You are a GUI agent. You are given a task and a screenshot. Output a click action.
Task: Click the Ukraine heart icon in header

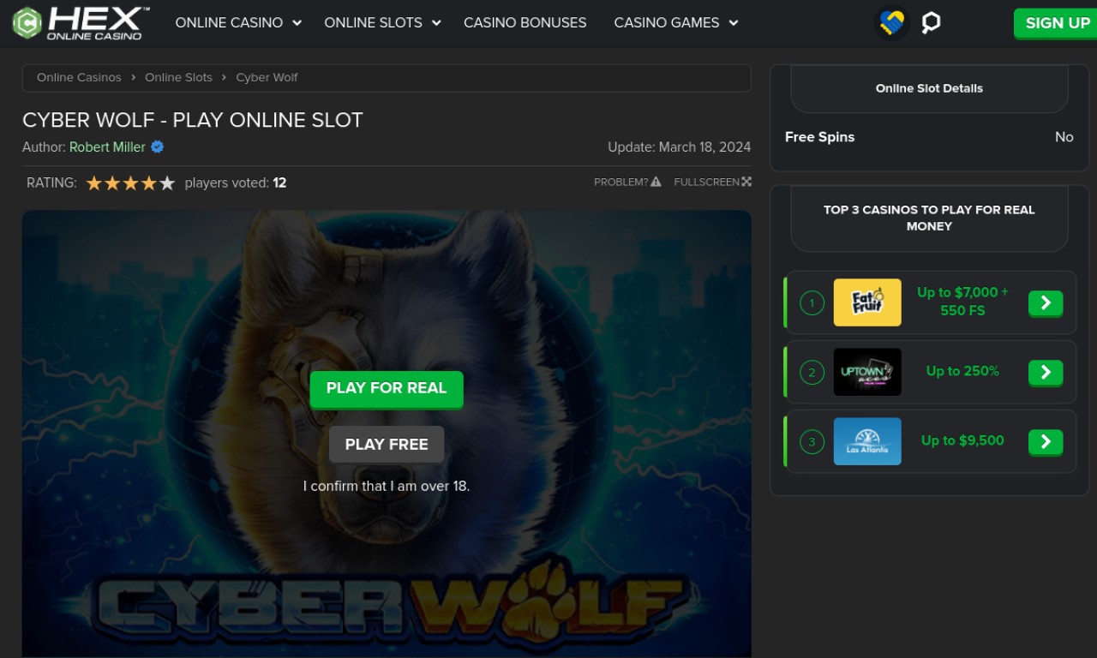[892, 23]
